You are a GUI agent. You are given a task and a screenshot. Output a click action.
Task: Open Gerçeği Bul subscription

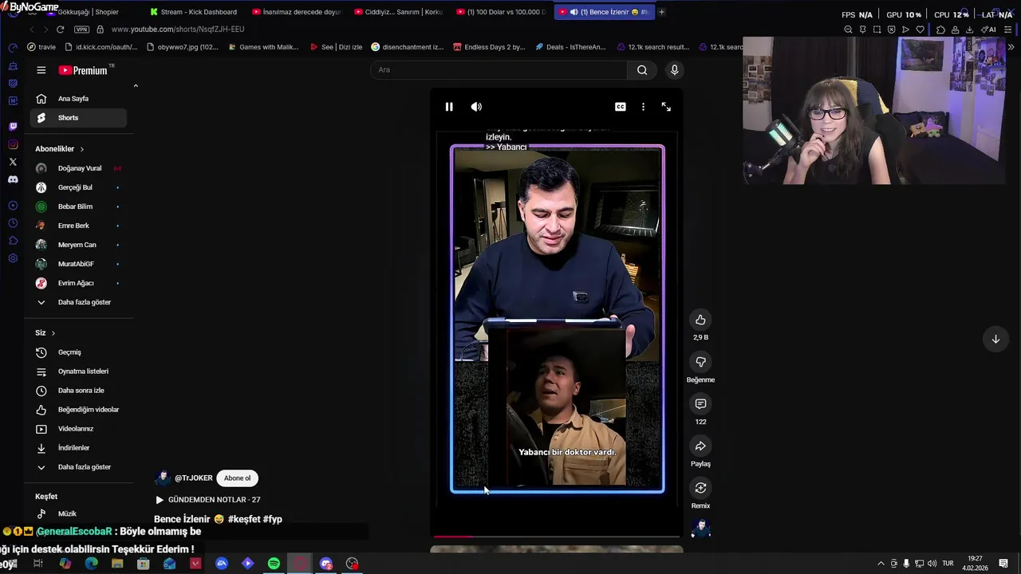click(78, 187)
